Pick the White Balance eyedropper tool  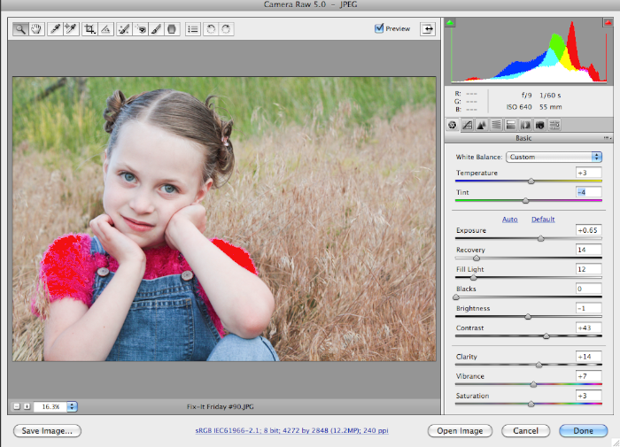[x=56, y=29]
